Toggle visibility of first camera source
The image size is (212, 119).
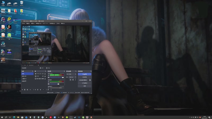[43, 74]
